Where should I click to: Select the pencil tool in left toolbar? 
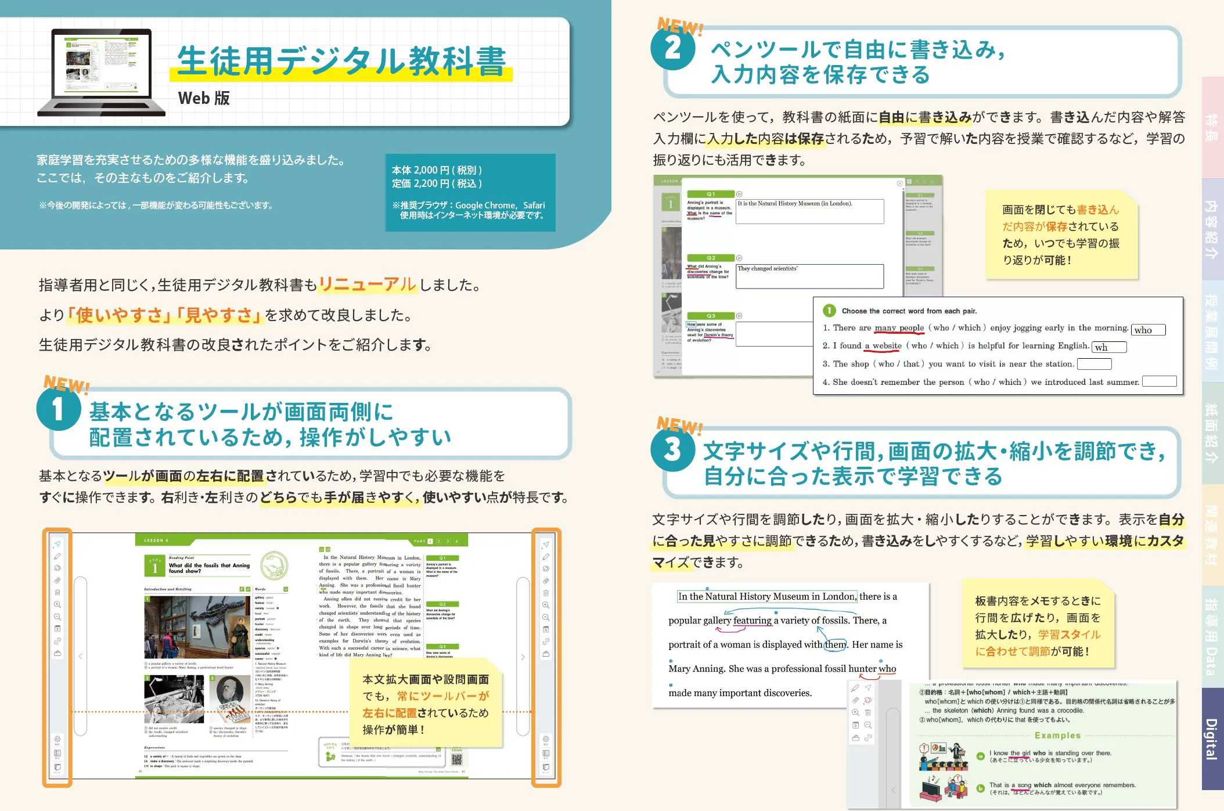[x=57, y=556]
